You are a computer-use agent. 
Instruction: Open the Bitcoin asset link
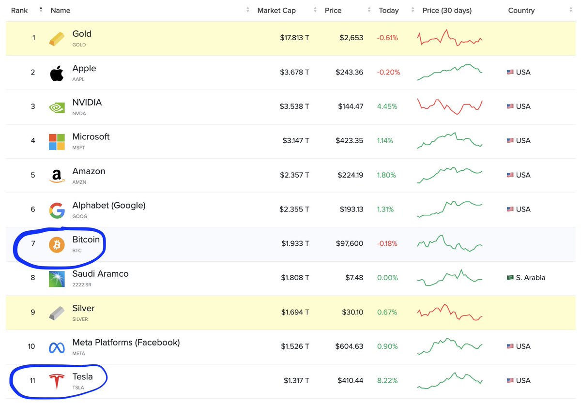pos(86,239)
